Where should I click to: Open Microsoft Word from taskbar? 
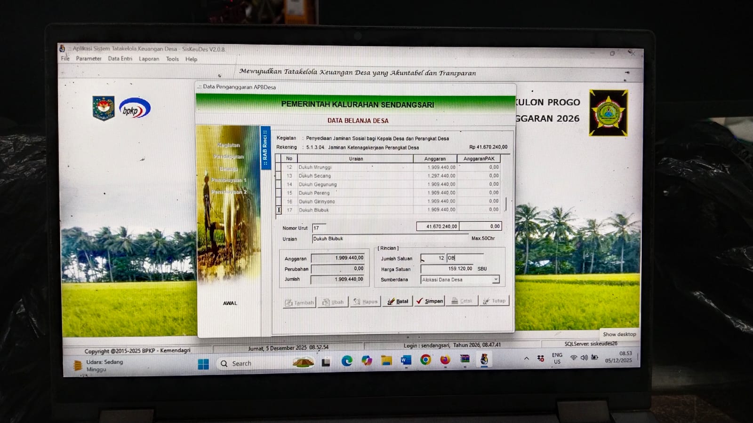click(x=406, y=360)
